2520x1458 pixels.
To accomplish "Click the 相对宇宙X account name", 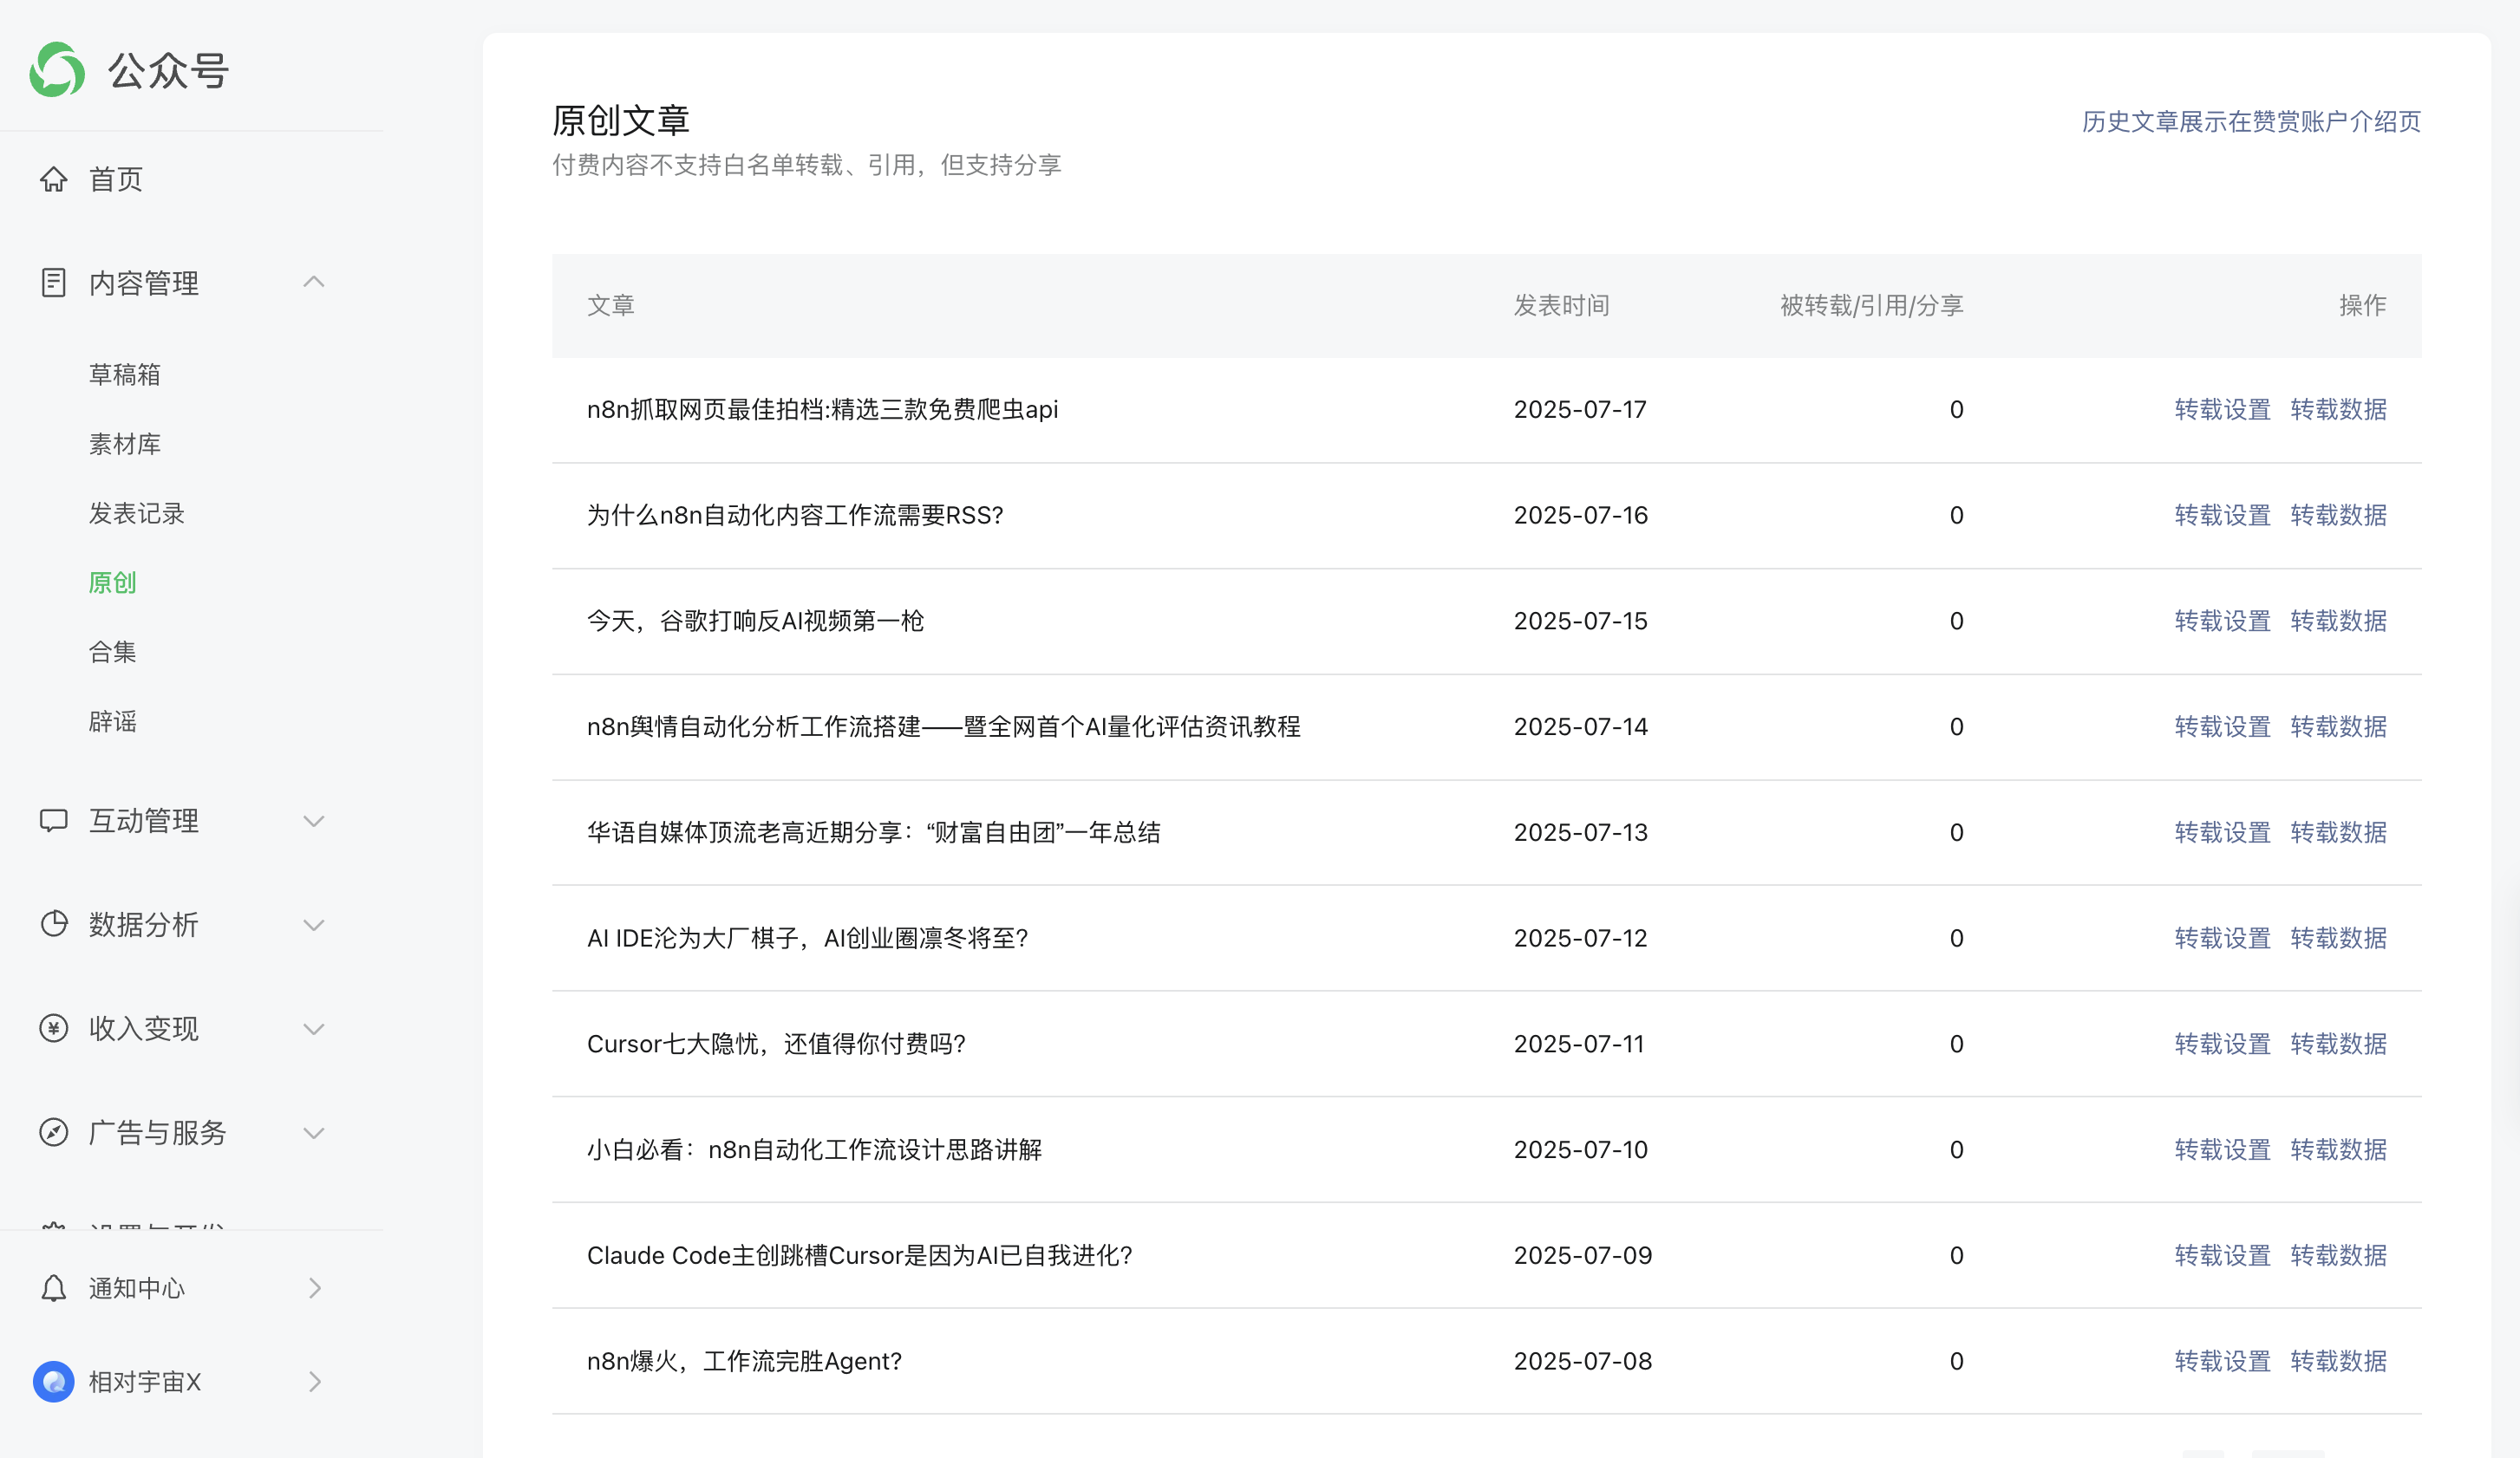I will [x=145, y=1381].
